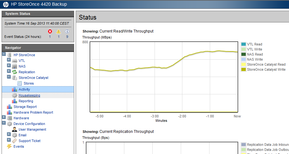Click the blue information event icon
The width and height of the screenshot is (289, 154).
(x=67, y=31)
